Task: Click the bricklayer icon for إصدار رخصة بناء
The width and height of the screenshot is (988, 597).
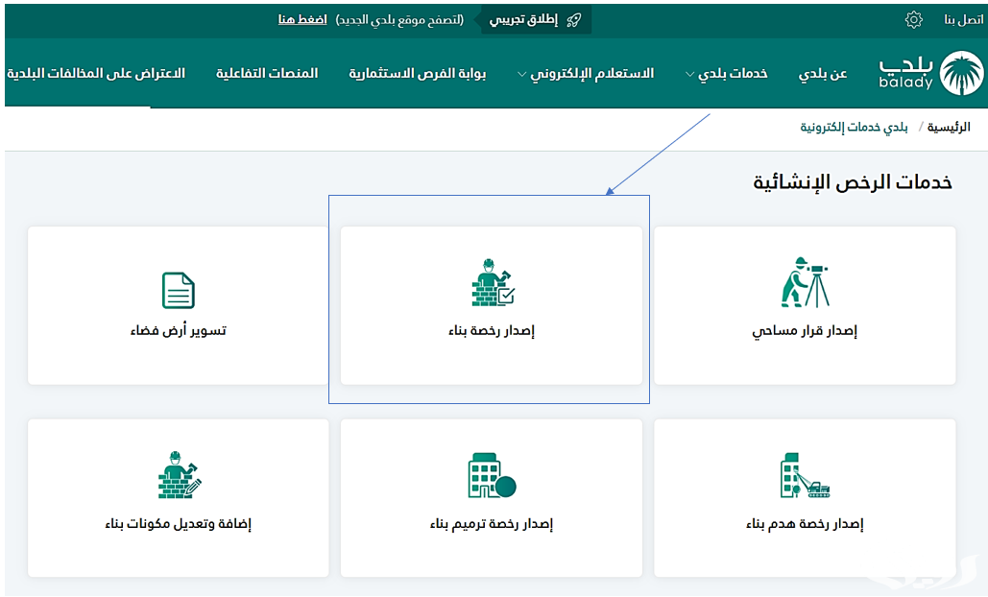Action: [x=493, y=282]
